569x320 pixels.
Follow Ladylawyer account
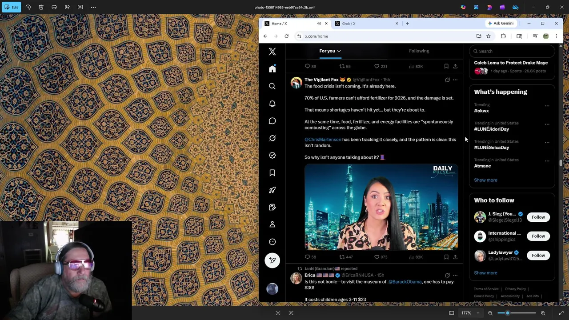[x=538, y=255]
